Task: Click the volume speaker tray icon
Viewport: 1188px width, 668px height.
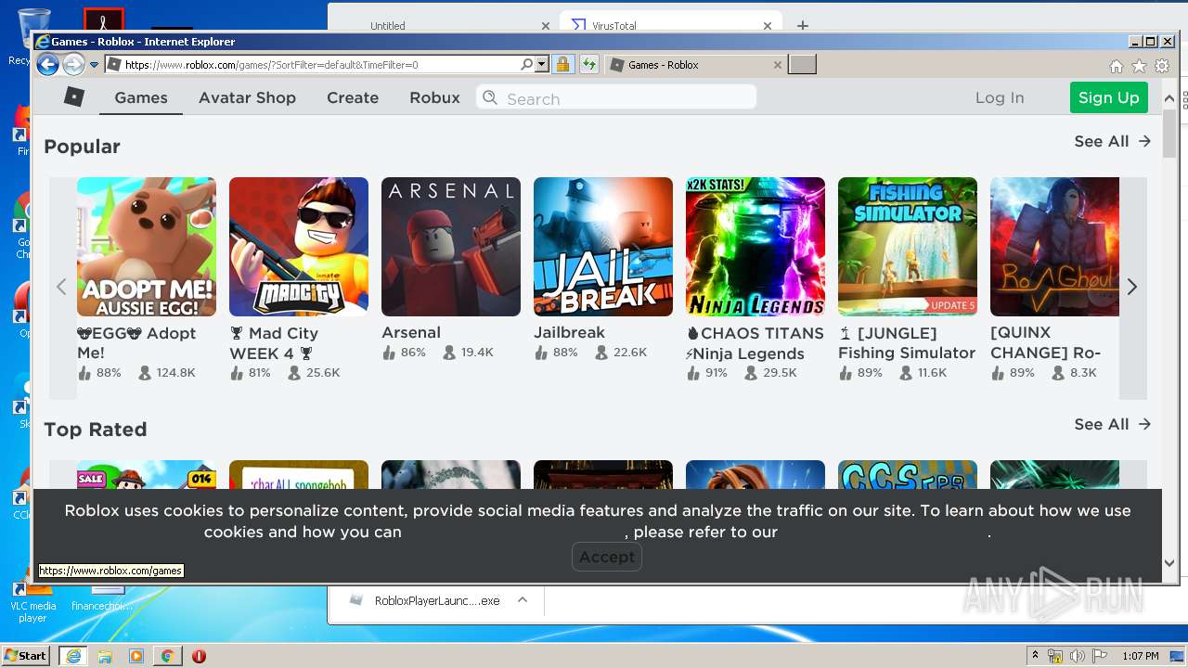Action: click(1078, 656)
